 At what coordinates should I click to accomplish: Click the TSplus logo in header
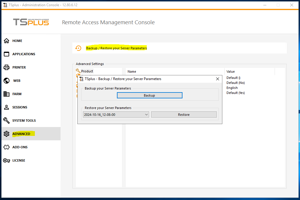coord(31,22)
